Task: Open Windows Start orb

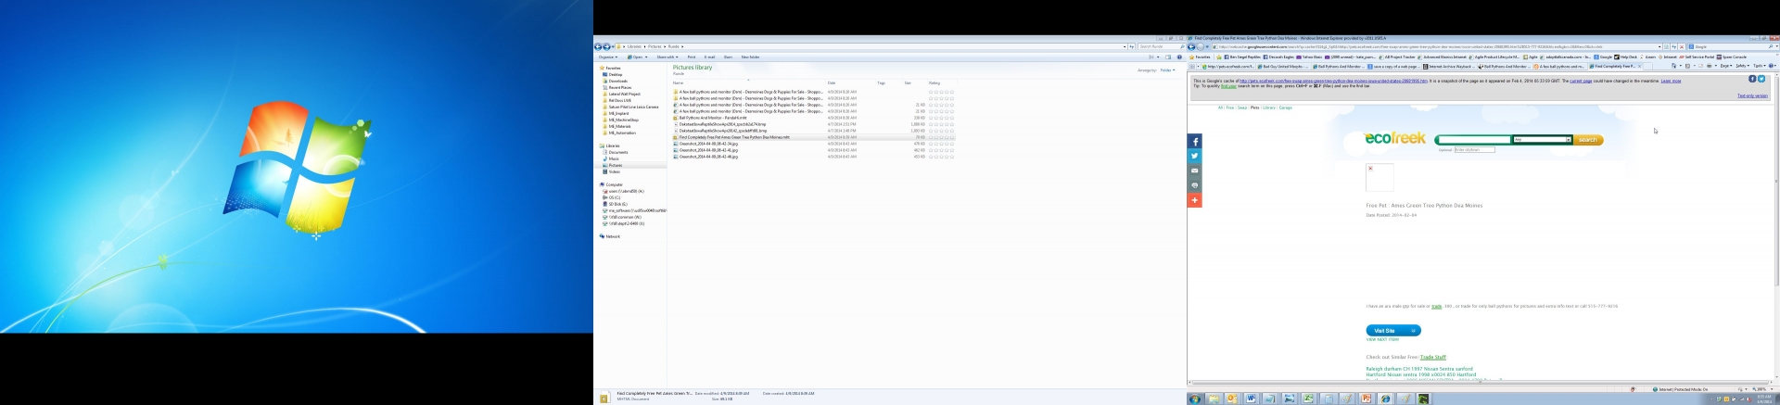Action: pos(1195,399)
